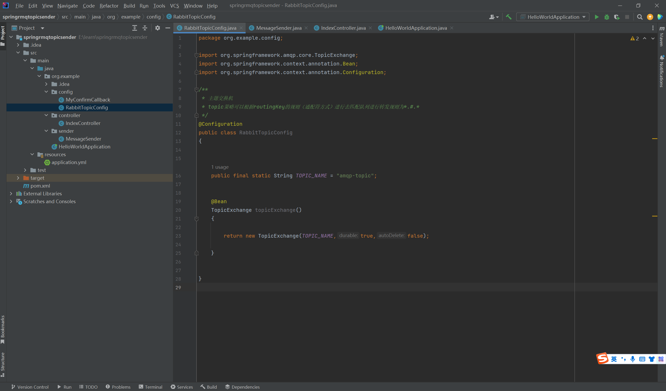
Task: Expand External Libraries node
Action: point(11,193)
